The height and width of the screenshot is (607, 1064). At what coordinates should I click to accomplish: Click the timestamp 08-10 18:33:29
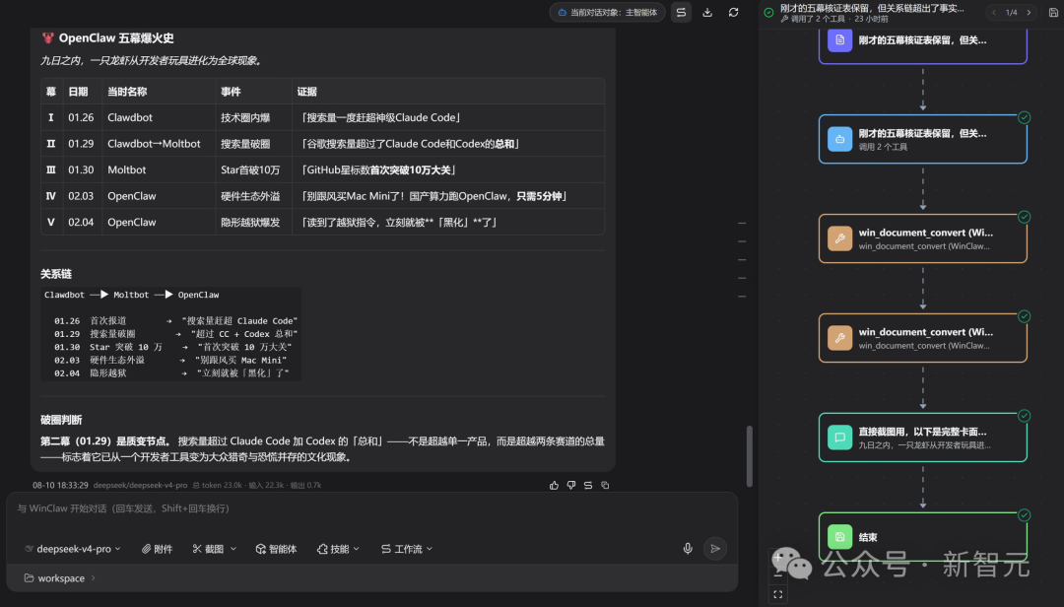pos(60,485)
